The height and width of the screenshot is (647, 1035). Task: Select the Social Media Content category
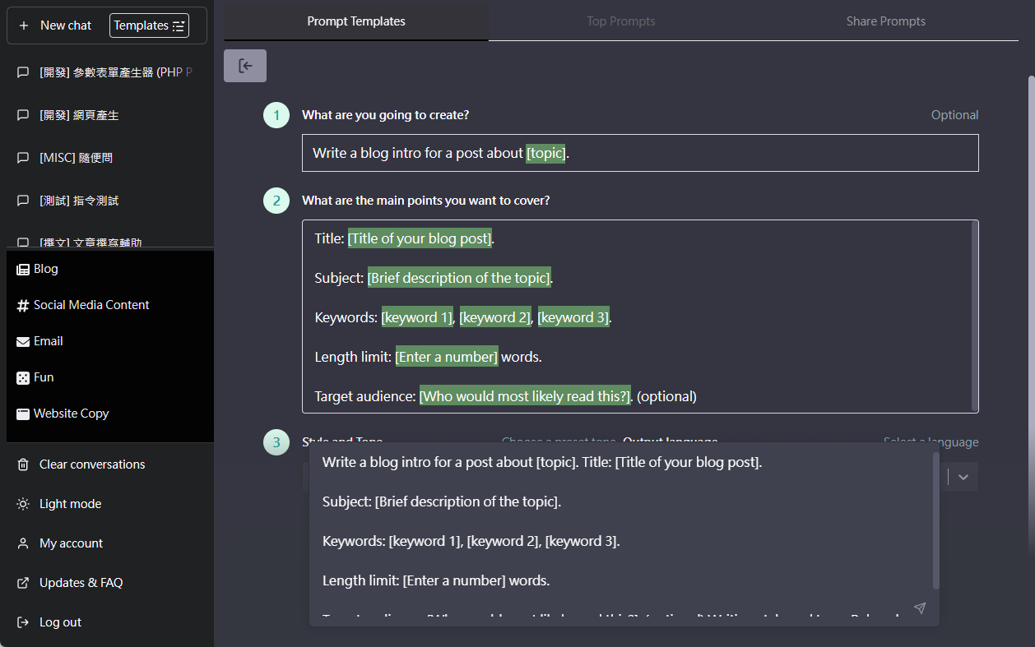91,305
